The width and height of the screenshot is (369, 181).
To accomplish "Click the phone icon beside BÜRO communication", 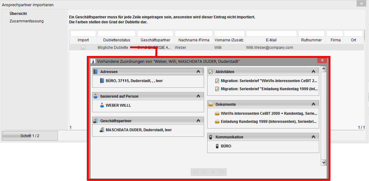I will point(217,146).
